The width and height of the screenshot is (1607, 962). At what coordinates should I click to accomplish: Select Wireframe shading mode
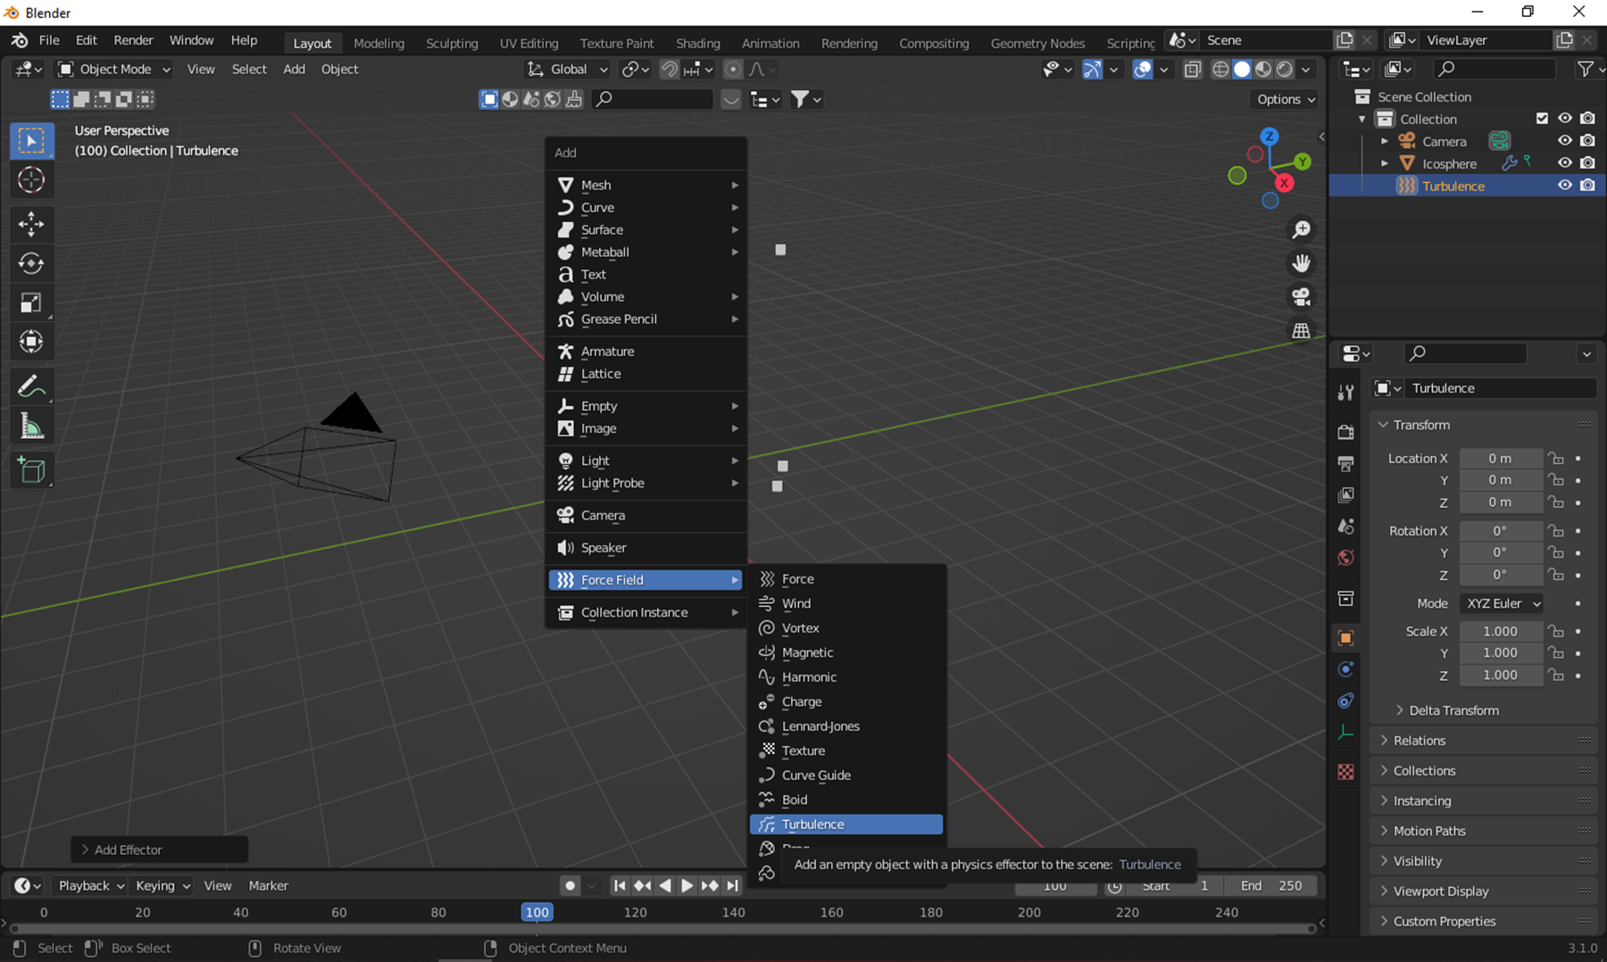(x=1220, y=70)
